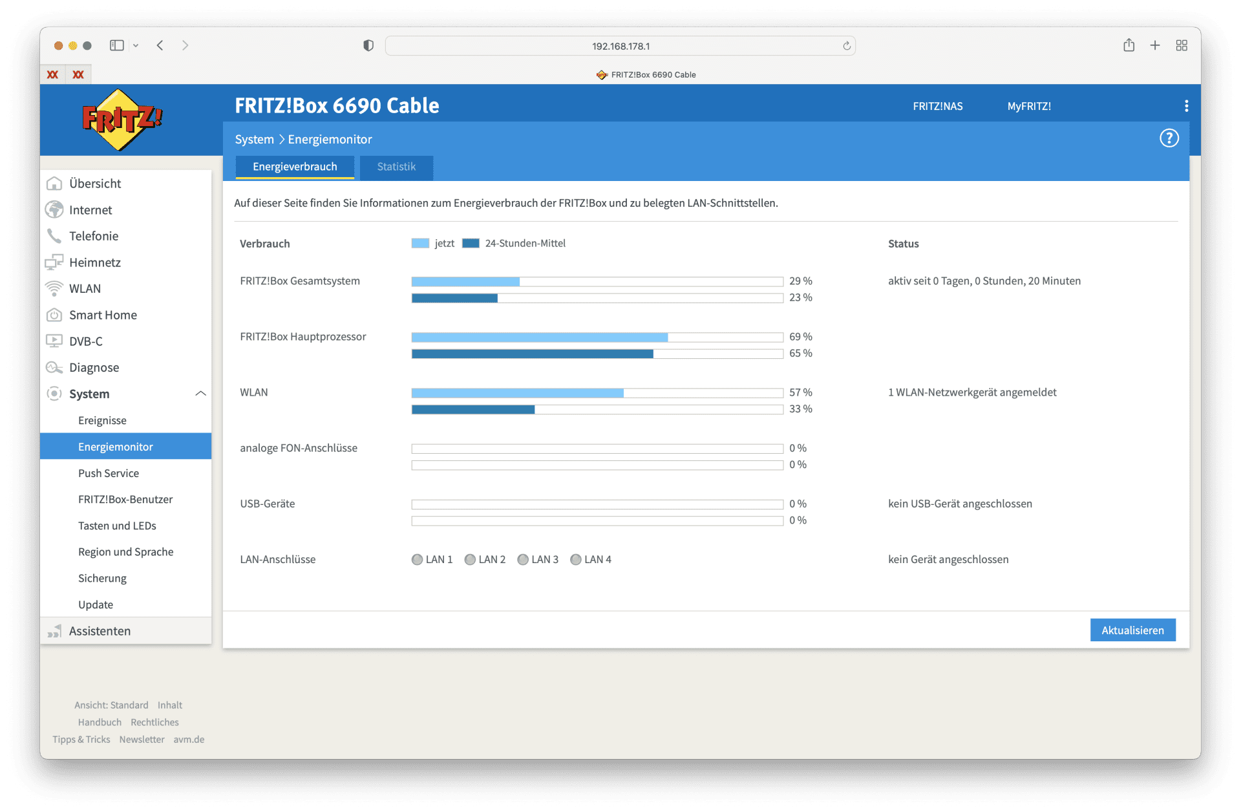The image size is (1241, 812).
Task: Click the LAN 3 status indicator
Action: (523, 560)
